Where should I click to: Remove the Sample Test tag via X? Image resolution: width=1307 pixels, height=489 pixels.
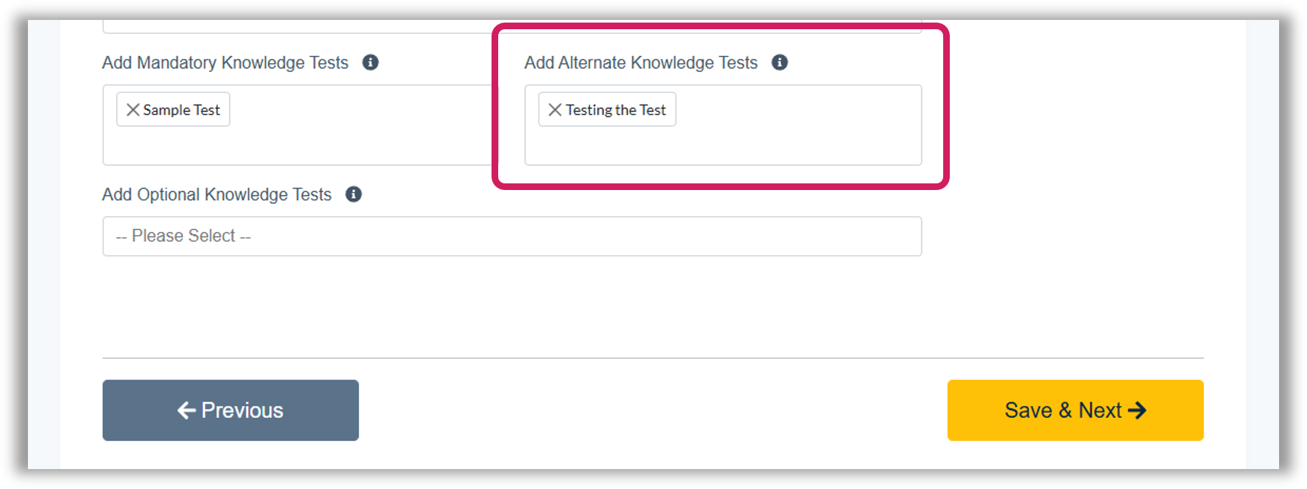[133, 110]
